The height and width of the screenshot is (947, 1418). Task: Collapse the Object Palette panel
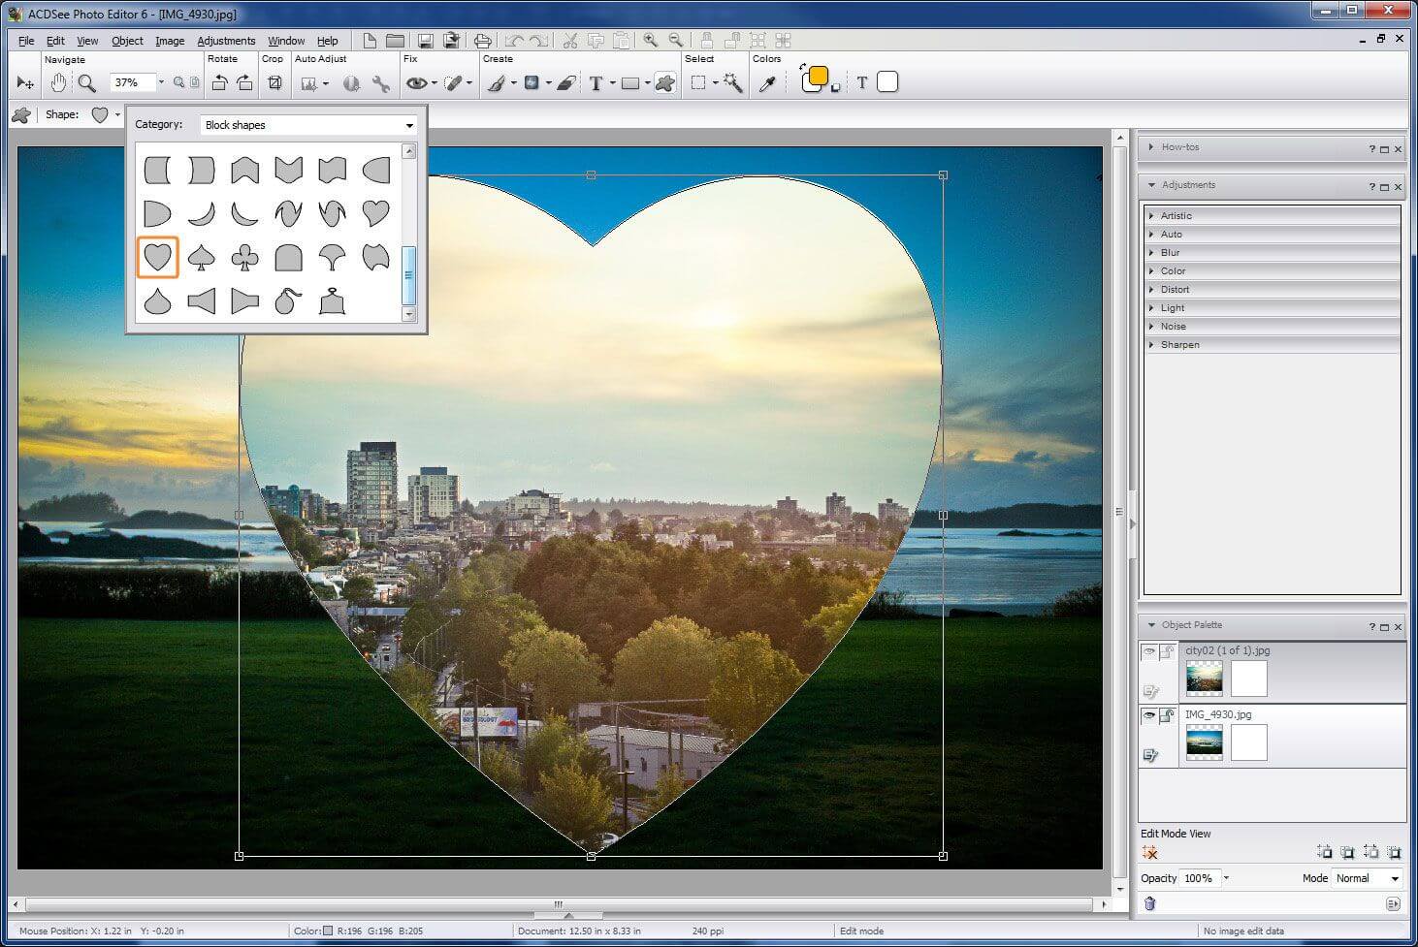pyautogui.click(x=1151, y=625)
